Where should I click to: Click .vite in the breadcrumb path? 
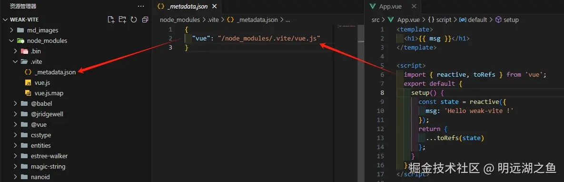[x=213, y=20]
